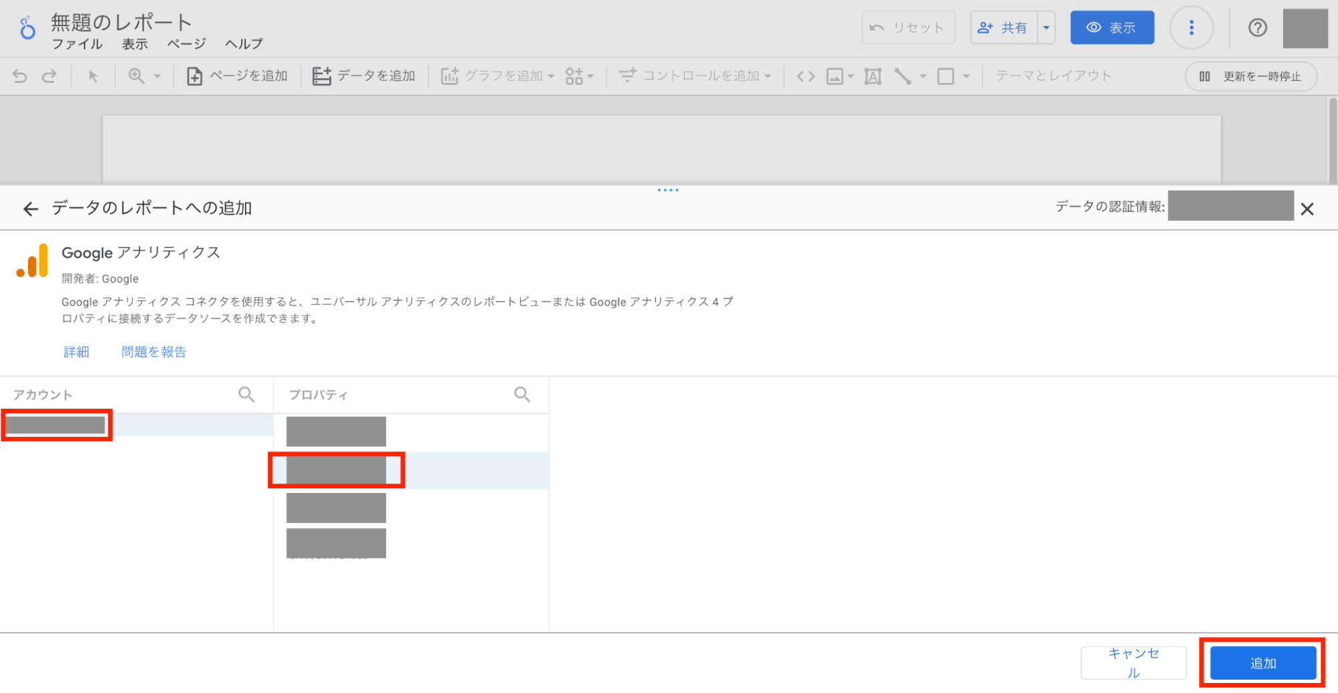Click the 詳細 link

[x=76, y=352]
